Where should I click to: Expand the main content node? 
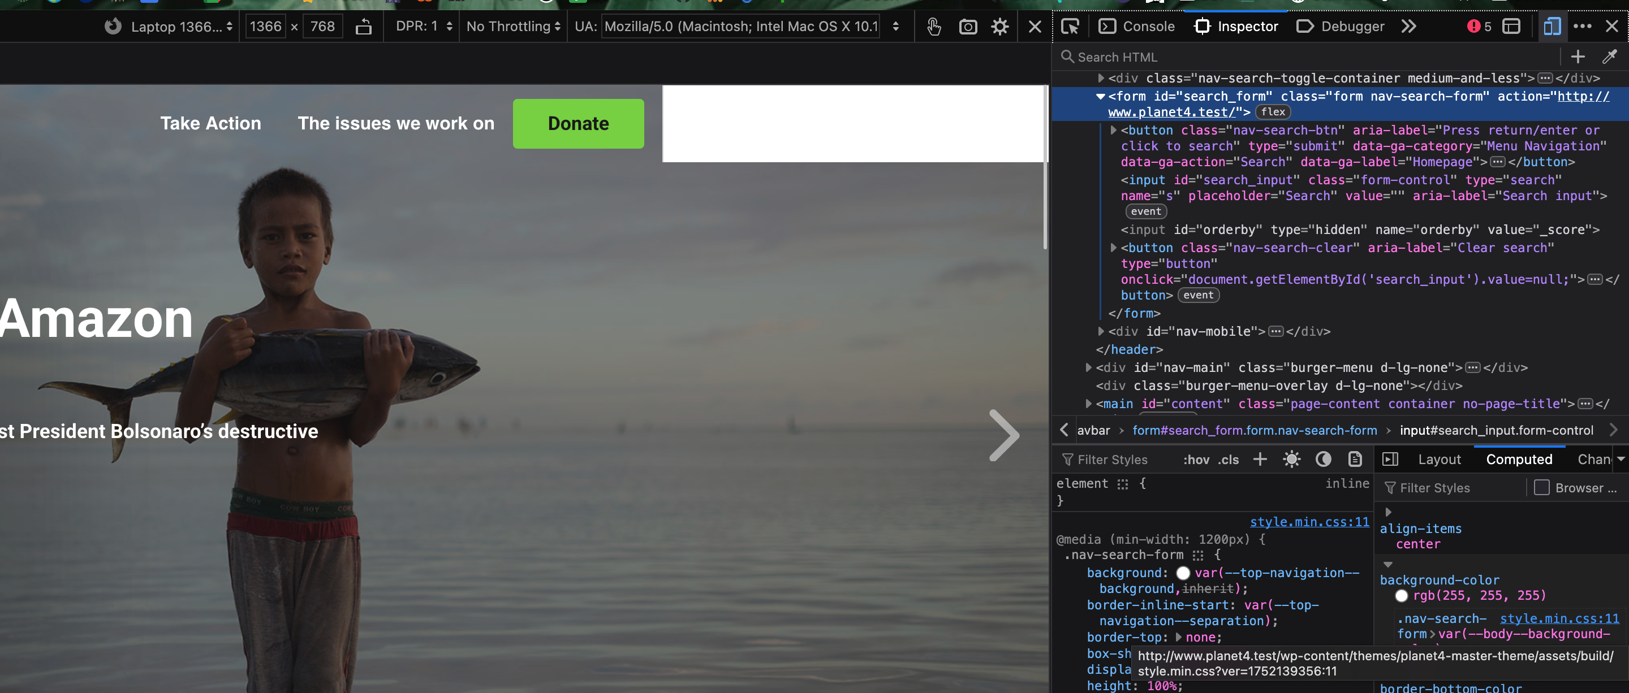coord(1088,404)
